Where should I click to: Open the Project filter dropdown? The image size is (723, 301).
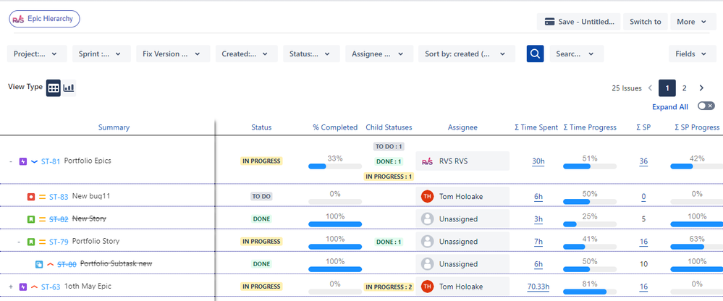(x=37, y=54)
